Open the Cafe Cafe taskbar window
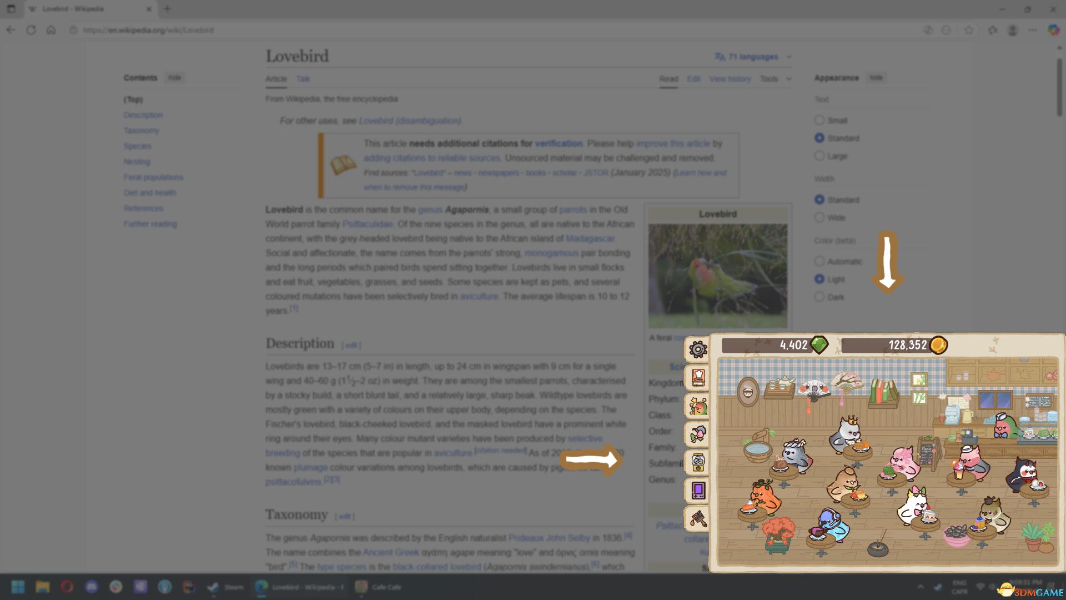This screenshot has height=600, width=1066. (x=379, y=587)
